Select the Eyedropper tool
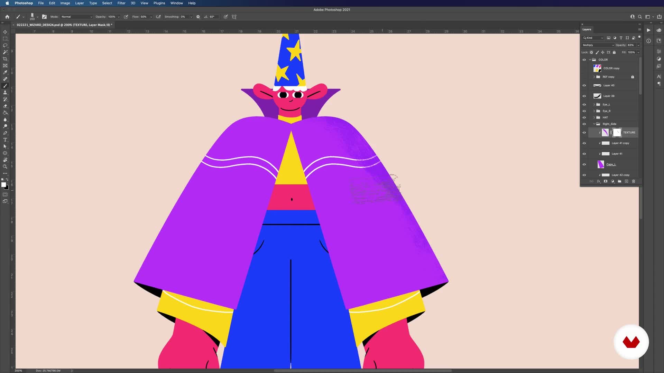 5,73
